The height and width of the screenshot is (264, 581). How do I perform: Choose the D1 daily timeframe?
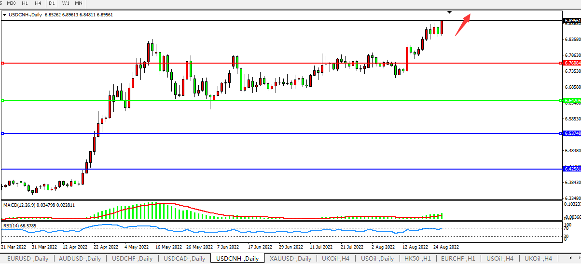pyautogui.click(x=52, y=3)
